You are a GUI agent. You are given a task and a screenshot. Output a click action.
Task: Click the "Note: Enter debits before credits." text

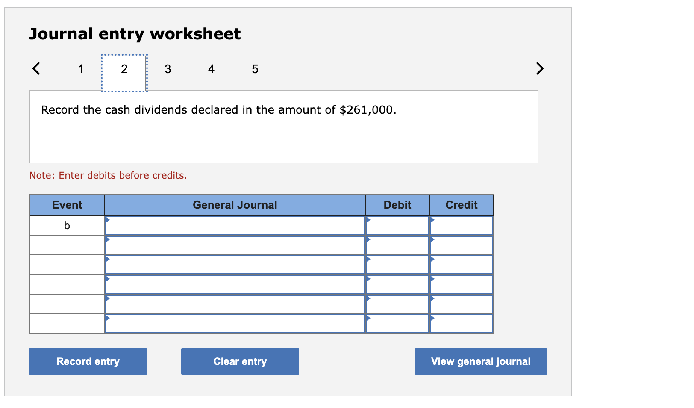pos(108,175)
